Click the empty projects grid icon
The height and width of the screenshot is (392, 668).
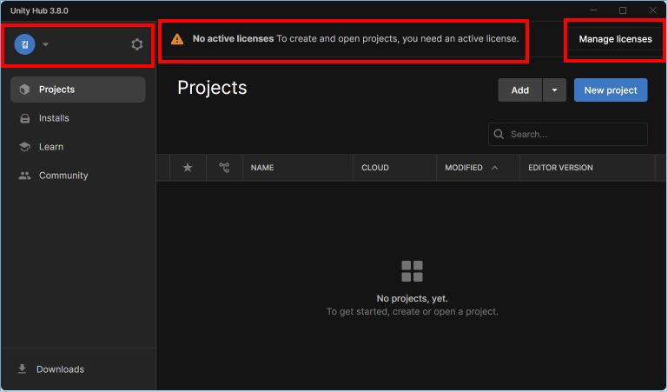[412, 271]
